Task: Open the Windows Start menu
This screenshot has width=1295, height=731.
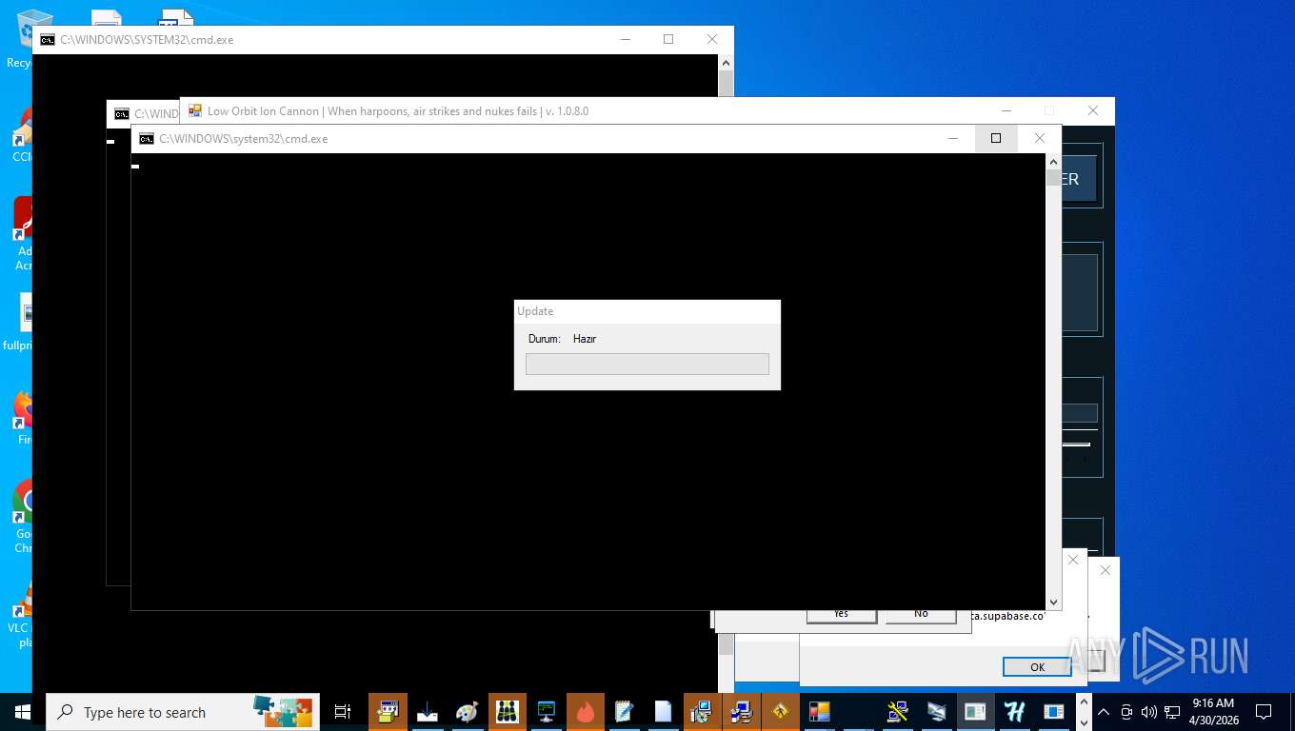Action: tap(22, 712)
